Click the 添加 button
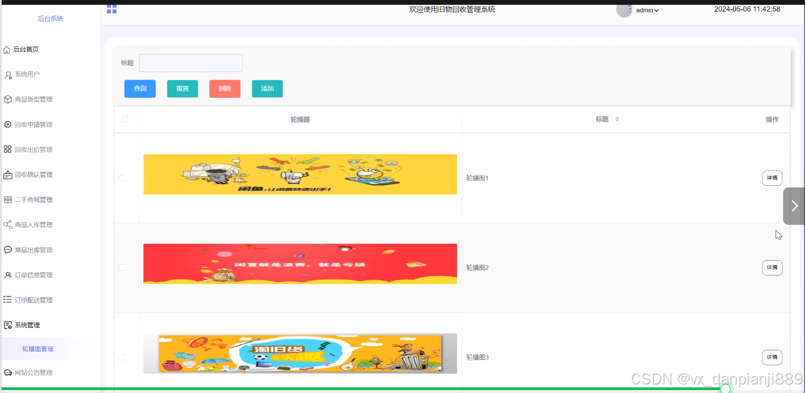The image size is (805, 393). 267,89
